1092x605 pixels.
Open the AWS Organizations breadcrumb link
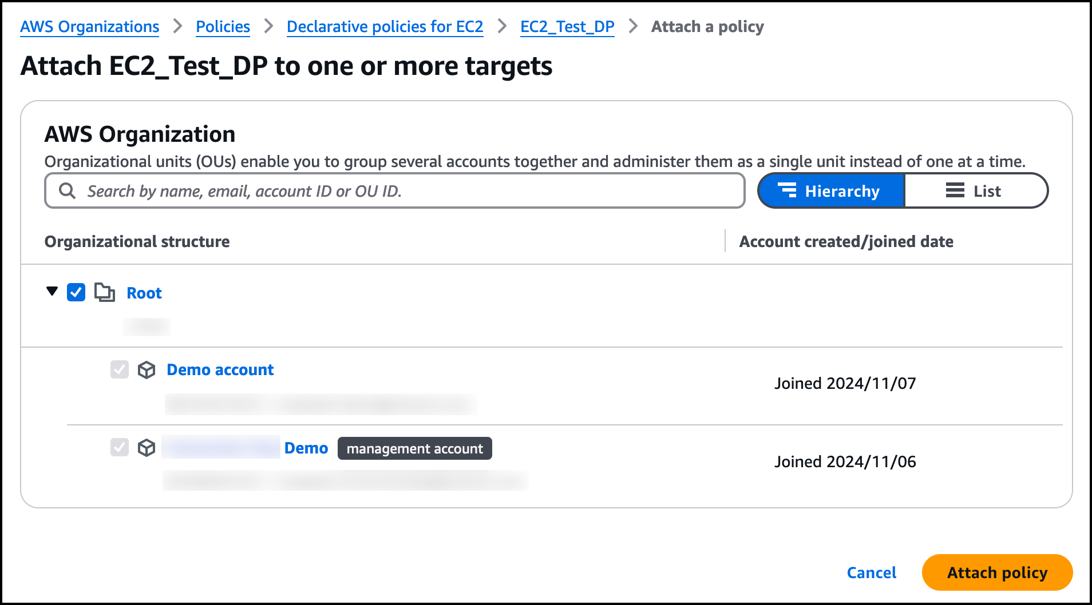click(x=90, y=27)
